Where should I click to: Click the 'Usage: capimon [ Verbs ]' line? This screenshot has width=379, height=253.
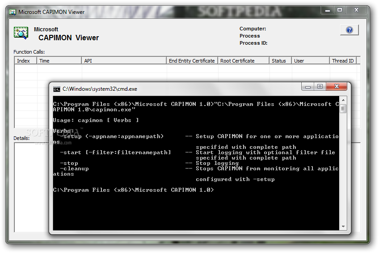click(x=96, y=120)
